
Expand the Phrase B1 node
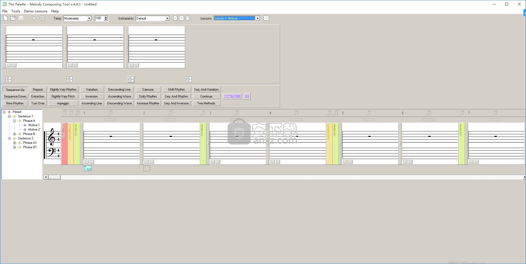coord(14,147)
